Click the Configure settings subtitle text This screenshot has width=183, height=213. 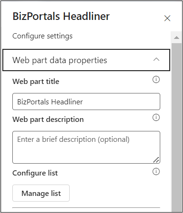click(42, 36)
